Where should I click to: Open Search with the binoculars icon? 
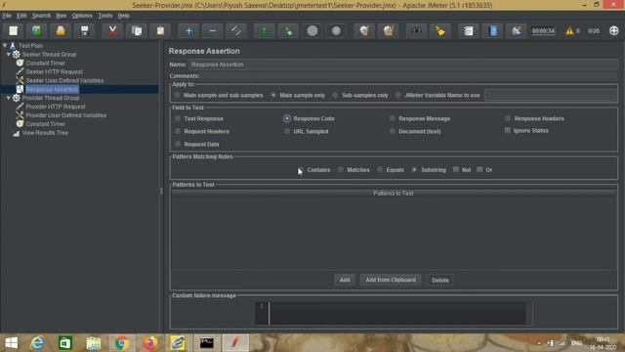pyautogui.click(x=416, y=30)
